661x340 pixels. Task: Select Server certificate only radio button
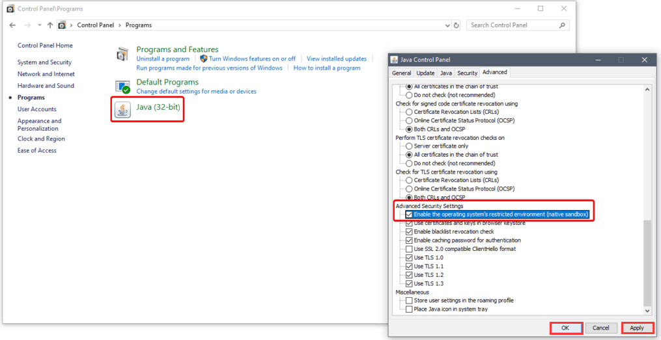coord(409,146)
